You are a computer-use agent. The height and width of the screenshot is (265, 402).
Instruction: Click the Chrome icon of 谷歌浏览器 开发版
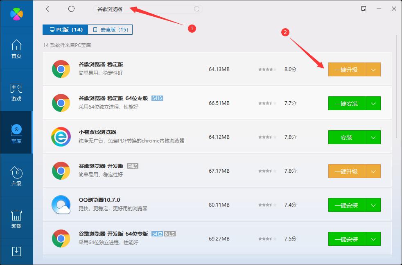[61, 171]
